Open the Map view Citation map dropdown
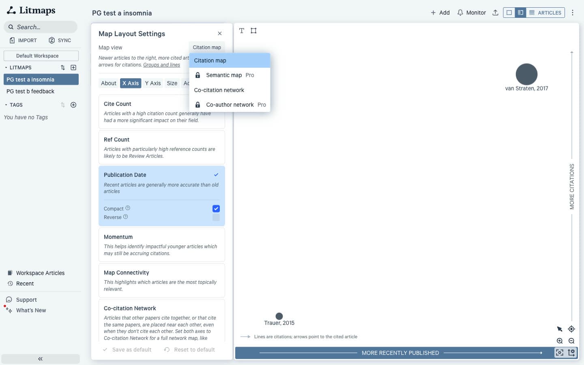 pos(207,47)
